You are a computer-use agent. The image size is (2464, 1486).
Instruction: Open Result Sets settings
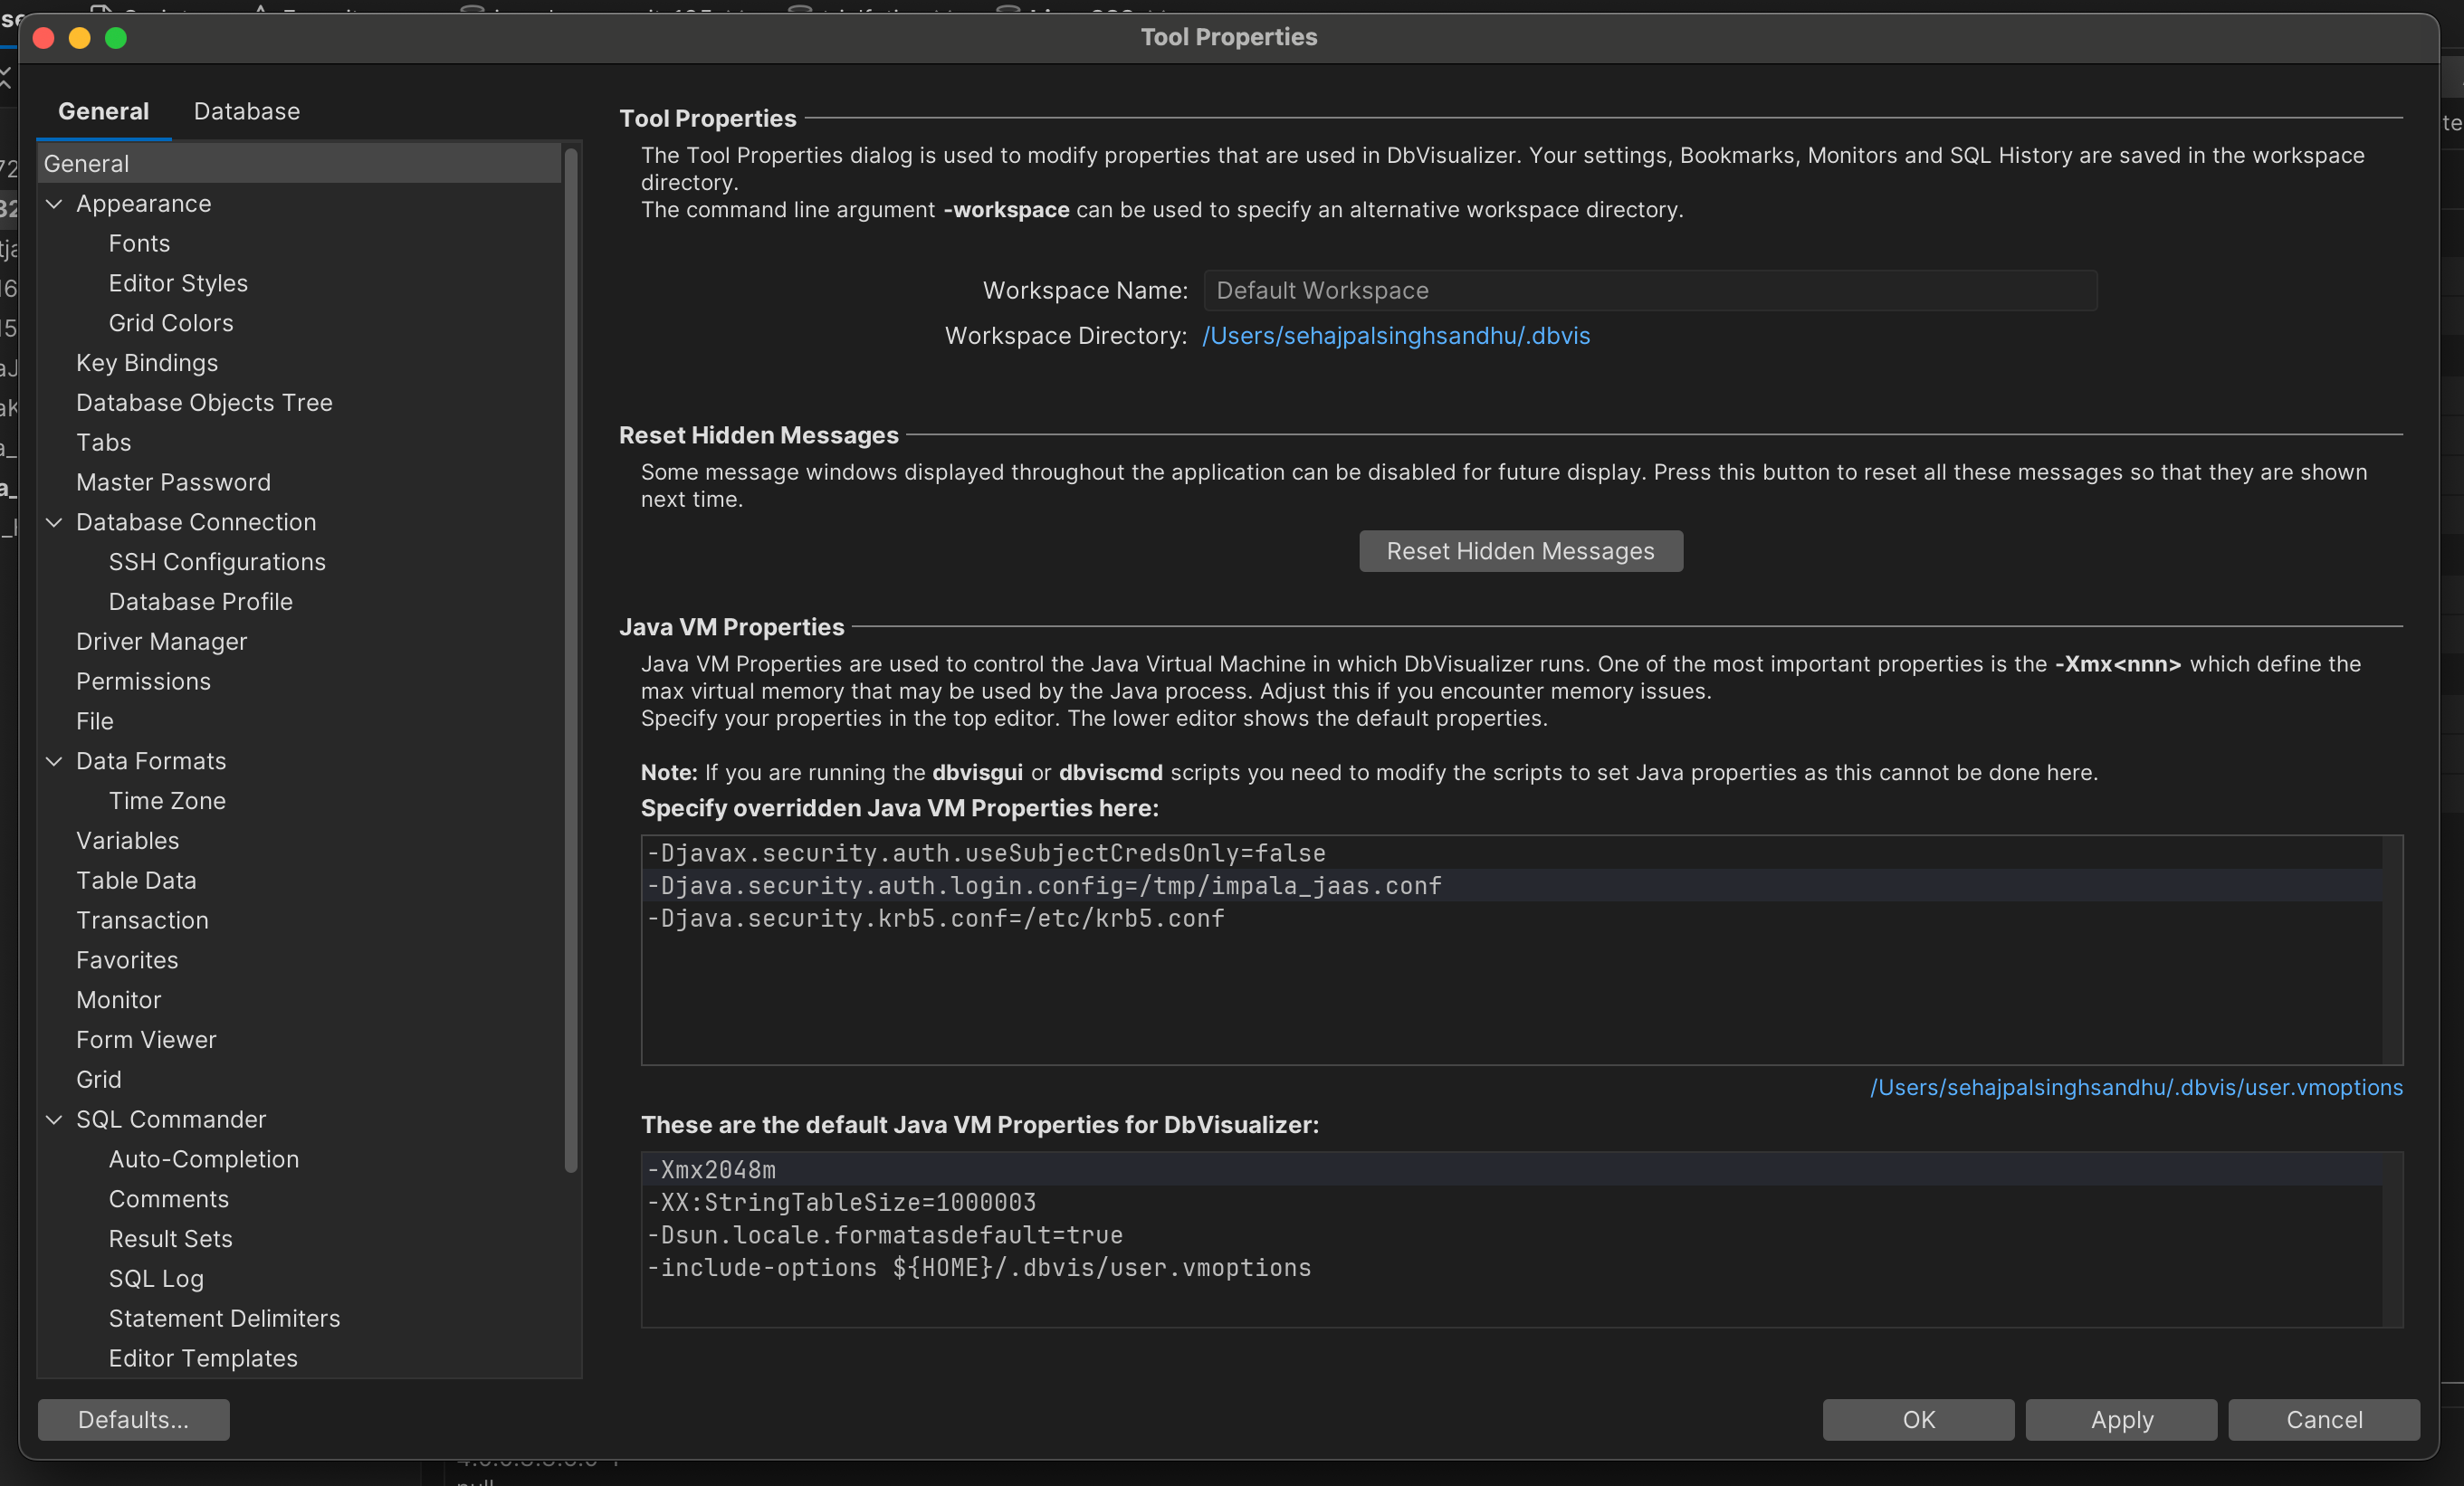point(170,1238)
